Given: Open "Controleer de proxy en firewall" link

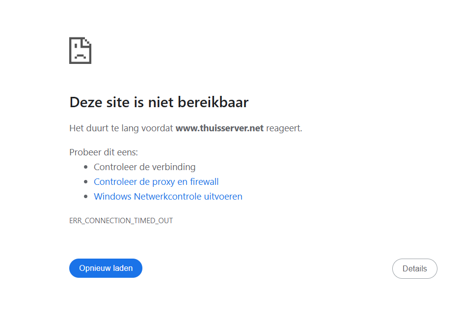Looking at the screenshot, I should click(x=156, y=182).
